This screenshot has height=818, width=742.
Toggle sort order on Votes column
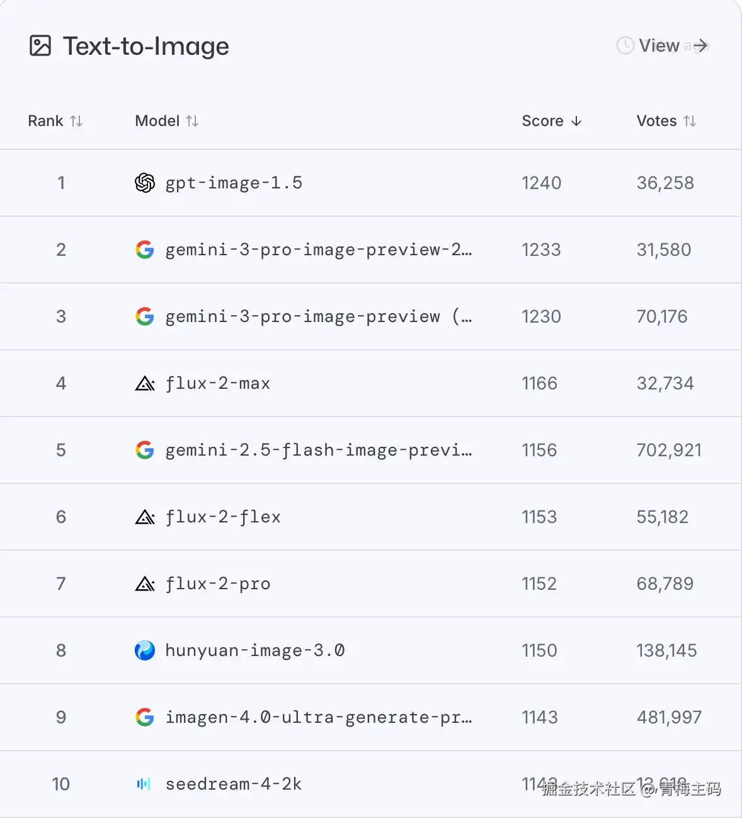(666, 121)
